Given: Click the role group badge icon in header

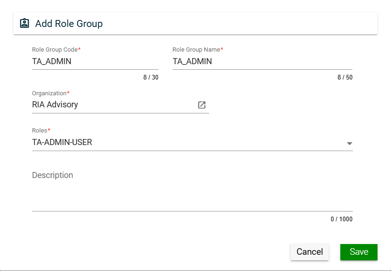Looking at the screenshot, I should pos(25,23).
